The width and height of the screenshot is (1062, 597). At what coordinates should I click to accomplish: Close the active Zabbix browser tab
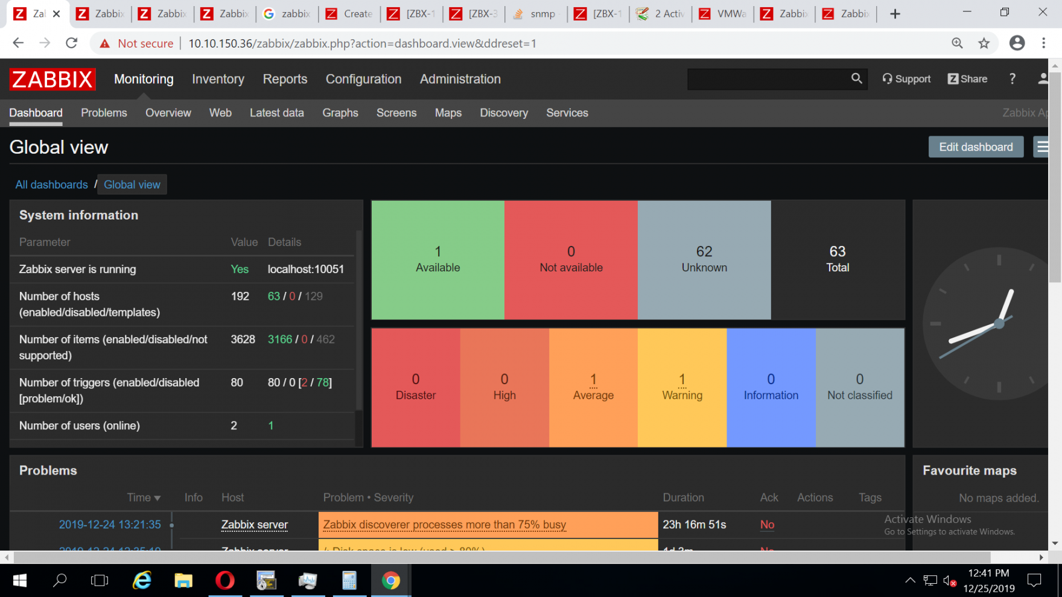57,14
